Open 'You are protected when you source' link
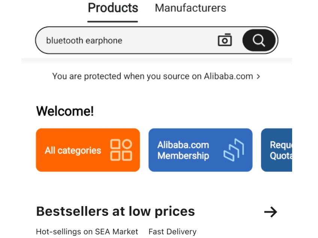The image size is (318, 238). pyautogui.click(x=153, y=76)
